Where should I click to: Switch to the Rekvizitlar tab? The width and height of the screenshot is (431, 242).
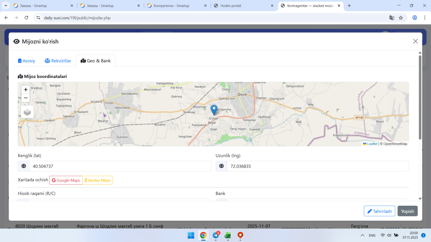click(x=58, y=61)
